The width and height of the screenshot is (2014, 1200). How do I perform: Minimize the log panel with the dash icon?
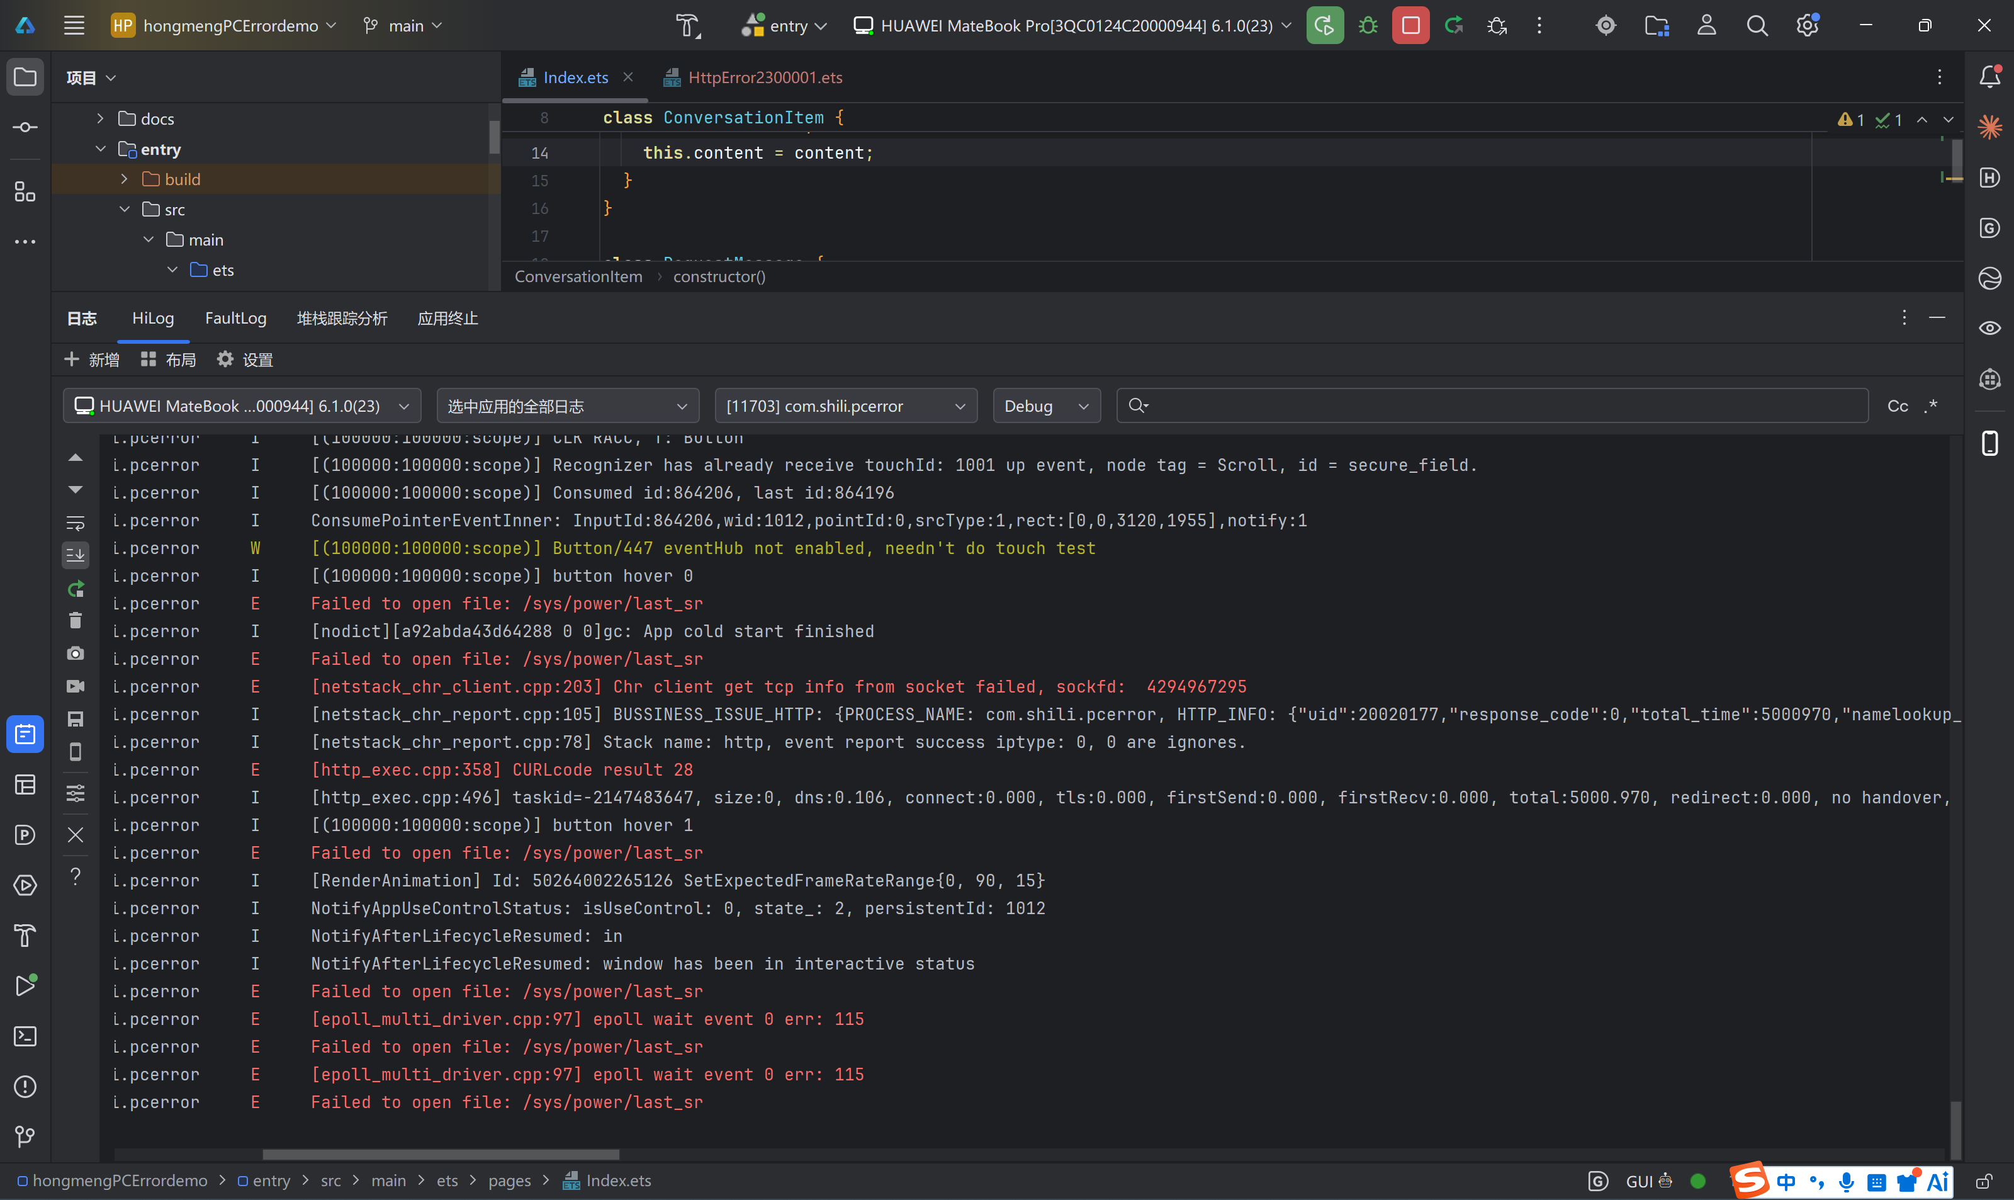1937,318
